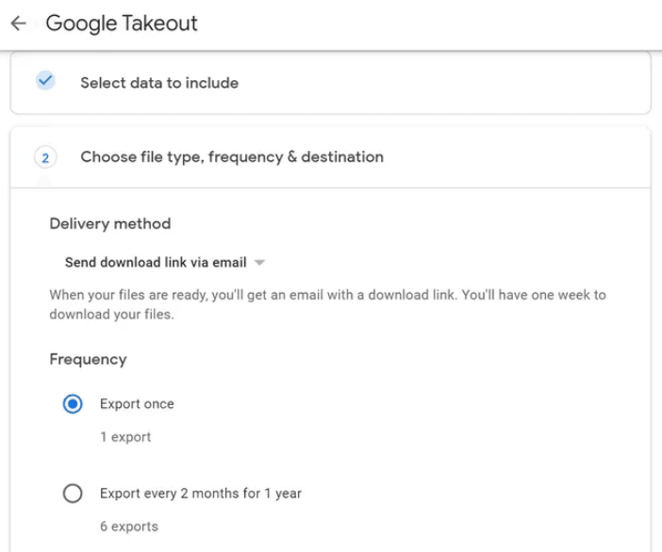The height and width of the screenshot is (552, 662).
Task: Click the "Export every 2 months for 1 year" label
Action: (200, 494)
